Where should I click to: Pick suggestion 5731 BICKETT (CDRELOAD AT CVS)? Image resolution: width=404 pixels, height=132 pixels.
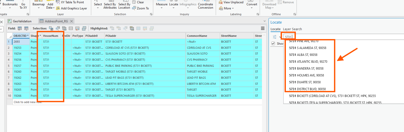click(332, 96)
